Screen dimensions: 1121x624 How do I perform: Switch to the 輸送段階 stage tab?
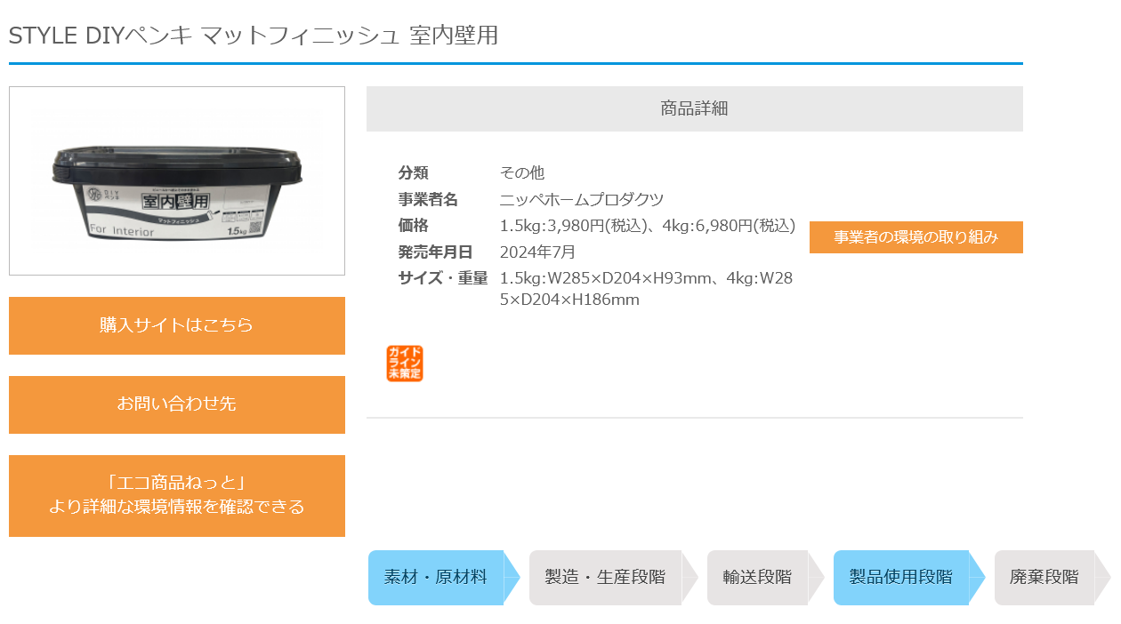click(x=765, y=578)
